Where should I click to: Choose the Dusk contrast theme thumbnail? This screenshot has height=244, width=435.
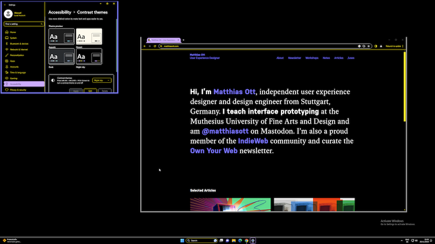click(62, 57)
